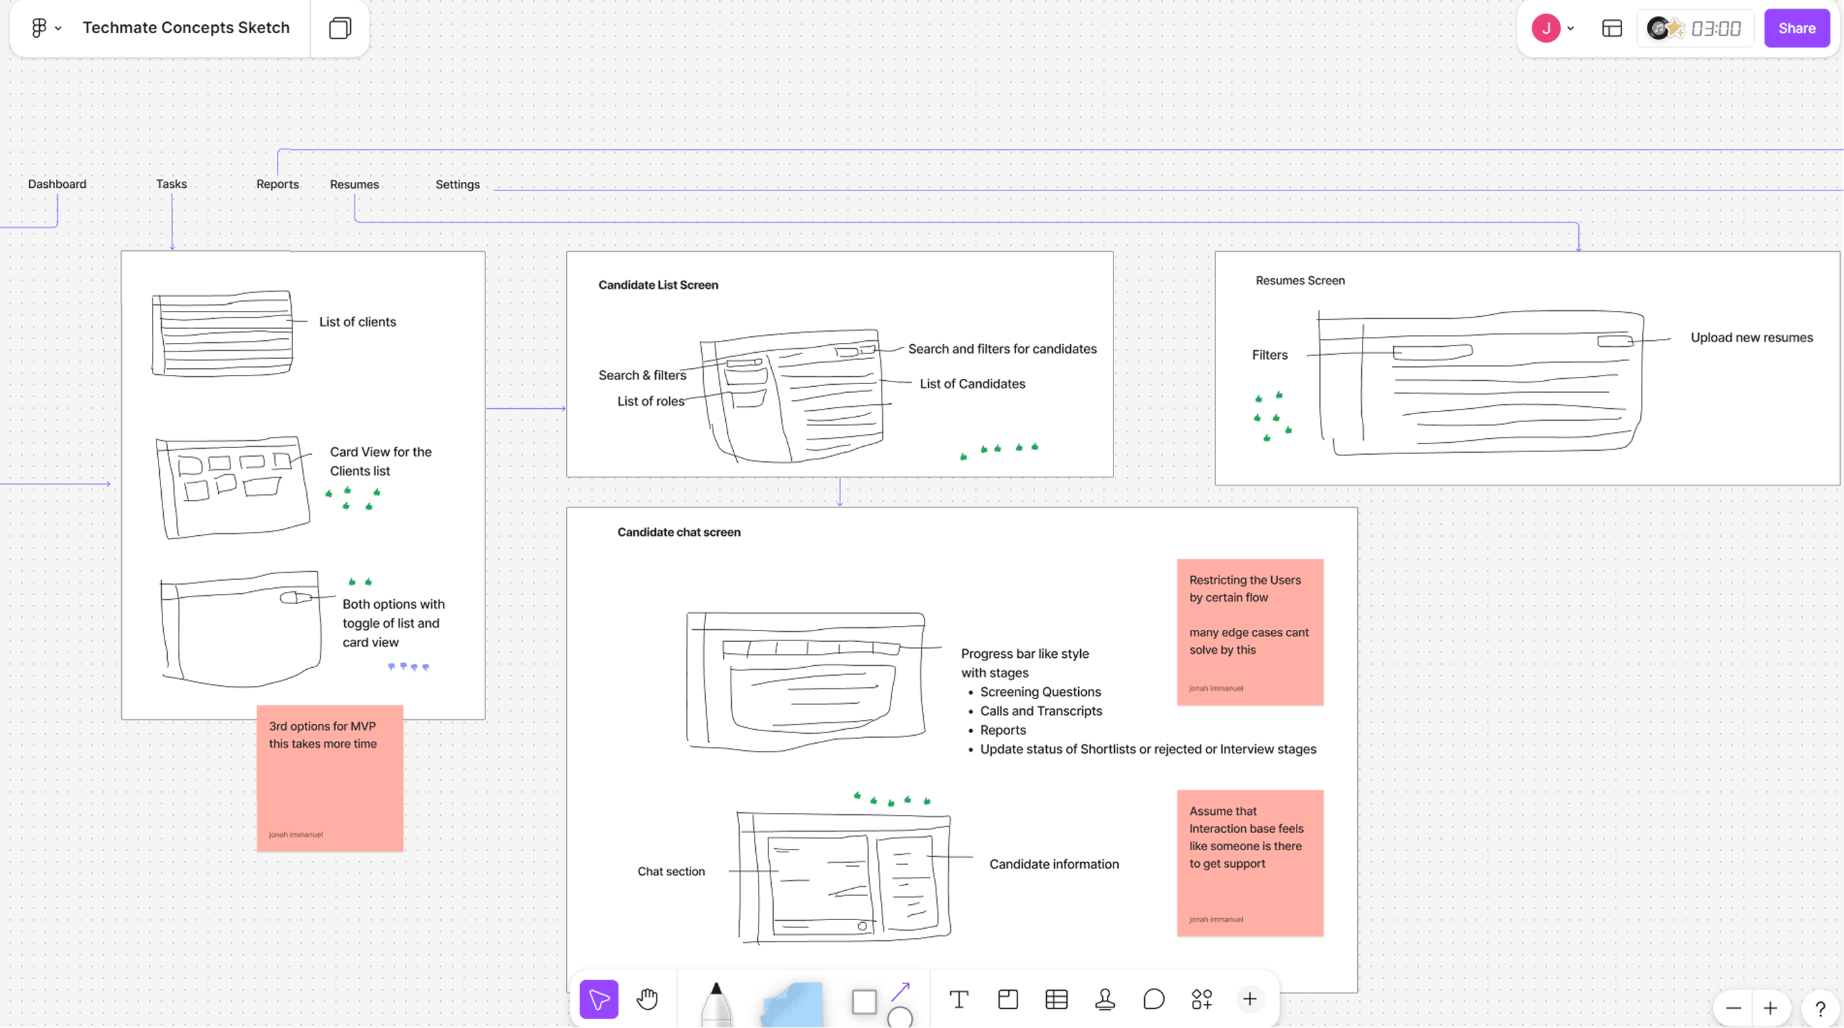
Task: Activate the Text tool
Action: coord(958,999)
